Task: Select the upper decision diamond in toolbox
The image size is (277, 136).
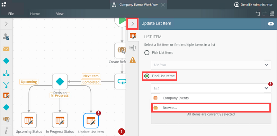Action: click(6, 61)
